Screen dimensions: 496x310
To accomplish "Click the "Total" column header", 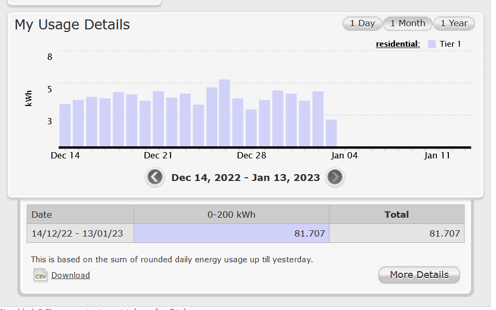I will [396, 214].
